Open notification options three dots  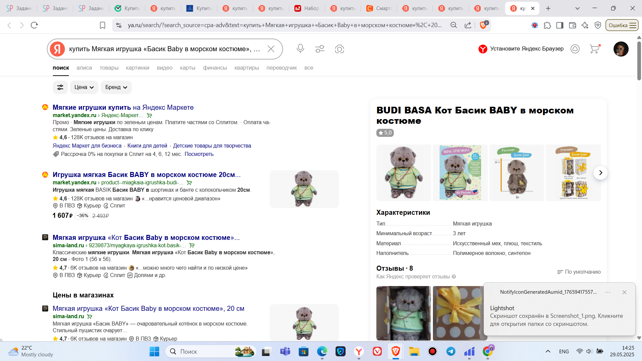pos(608,292)
